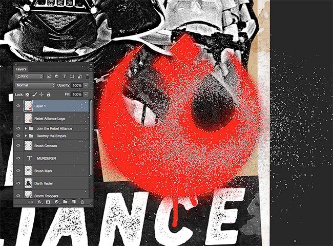
Task: Hide the MURDERER text layer
Action: pyautogui.click(x=18, y=158)
